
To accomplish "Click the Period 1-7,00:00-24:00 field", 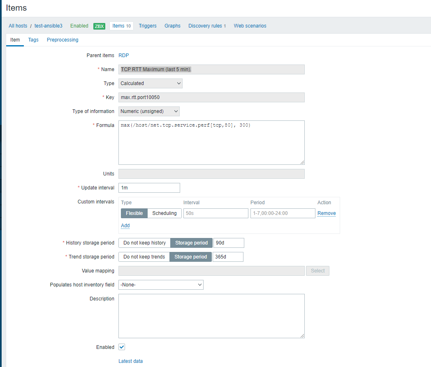I will (x=283, y=213).
